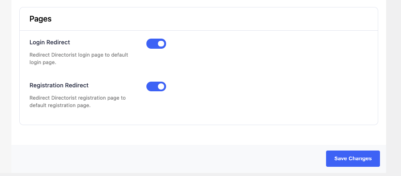Click the Registration Redirect label text
401x176 pixels.
point(59,85)
